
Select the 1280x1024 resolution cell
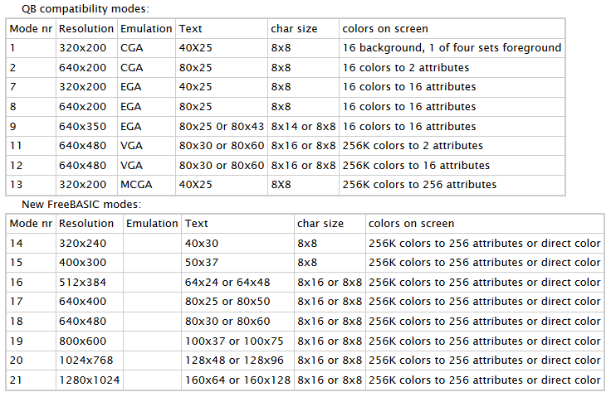pos(89,380)
